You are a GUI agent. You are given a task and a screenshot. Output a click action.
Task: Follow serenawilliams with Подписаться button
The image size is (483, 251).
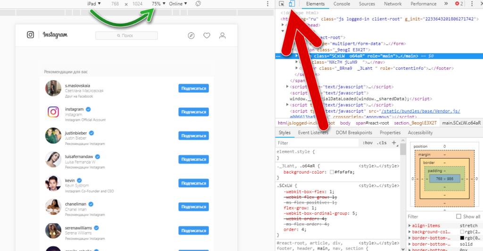pos(193,230)
